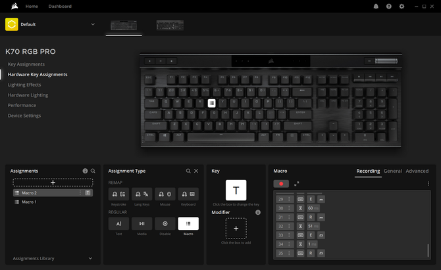Edit the 51 ms delay value
This screenshot has height=270, width=441.
pyautogui.click(x=313, y=226)
